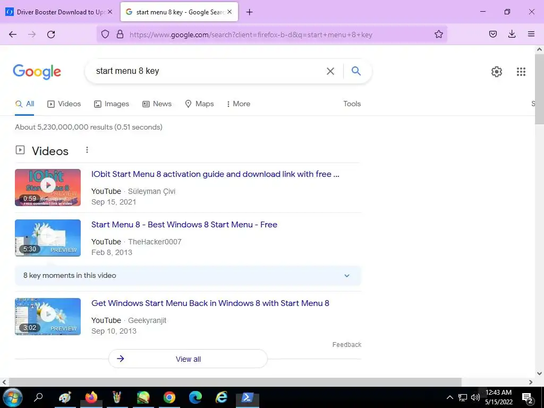Show hidden system tray icons
Viewport: 544px width, 408px height.
(x=449, y=397)
